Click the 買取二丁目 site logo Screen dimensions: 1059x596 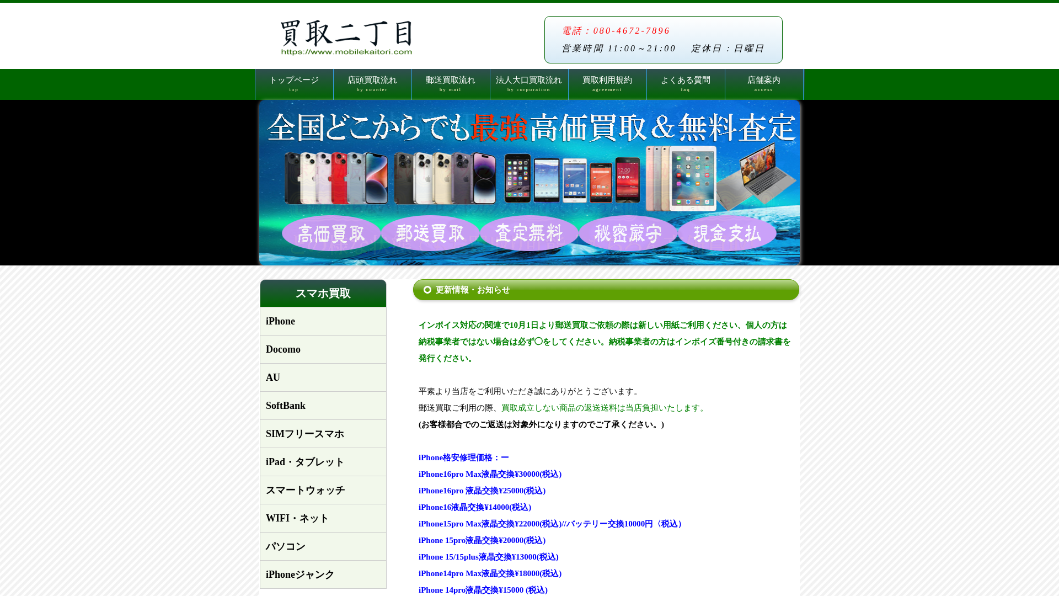click(346, 37)
